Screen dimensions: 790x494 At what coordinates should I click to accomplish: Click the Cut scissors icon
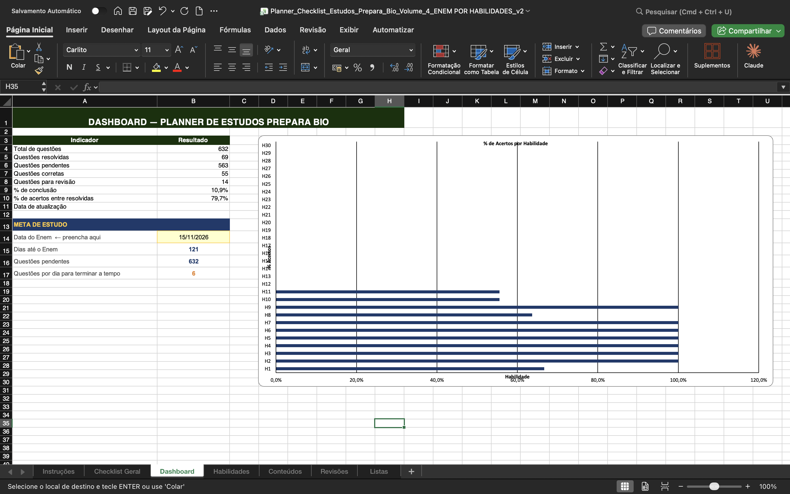(x=39, y=47)
